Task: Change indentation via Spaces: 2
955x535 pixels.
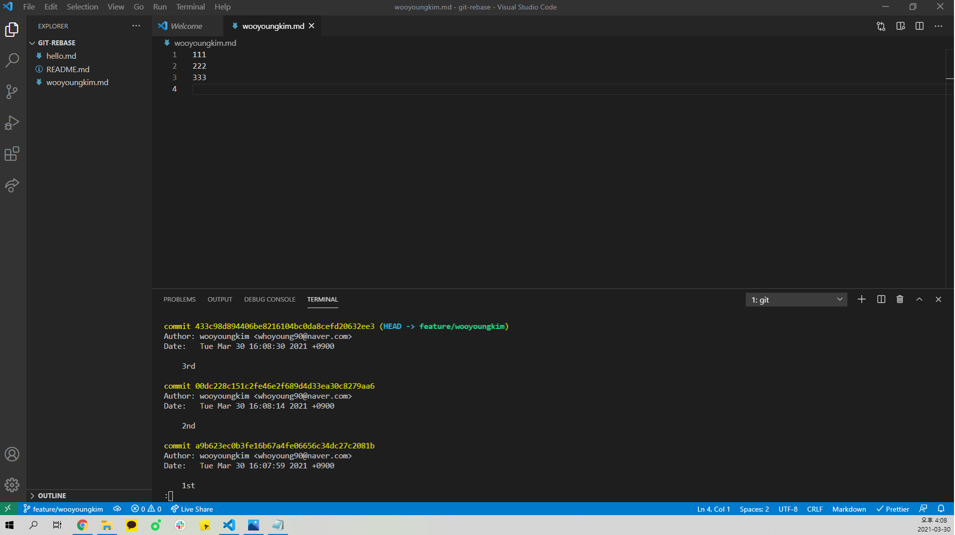Action: pyautogui.click(x=754, y=509)
